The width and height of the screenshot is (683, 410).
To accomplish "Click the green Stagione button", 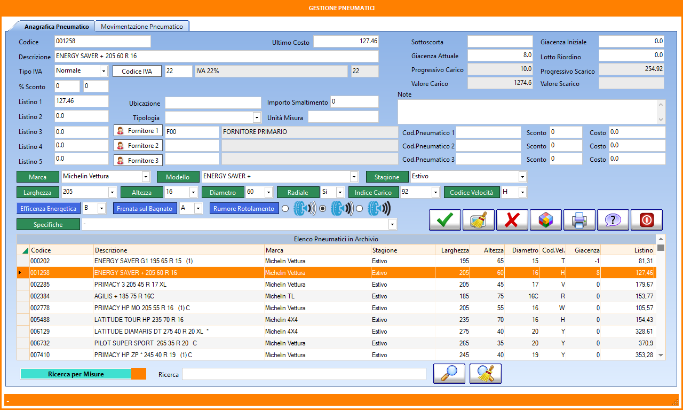I will [x=387, y=177].
